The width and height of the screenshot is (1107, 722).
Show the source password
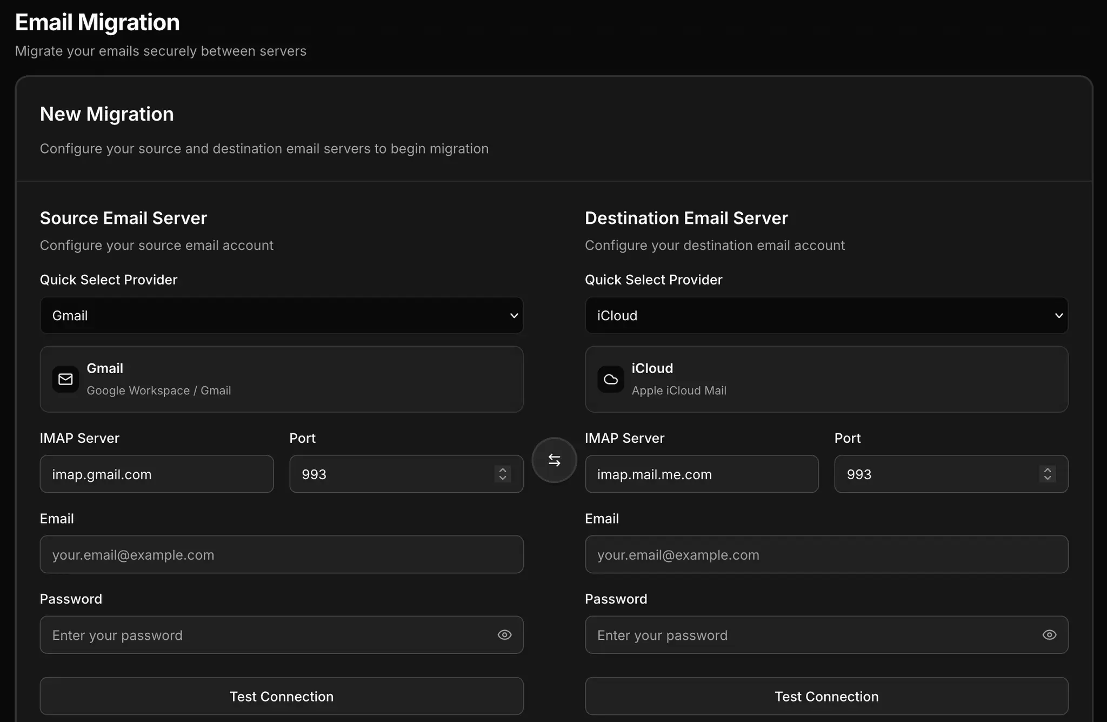pos(504,635)
